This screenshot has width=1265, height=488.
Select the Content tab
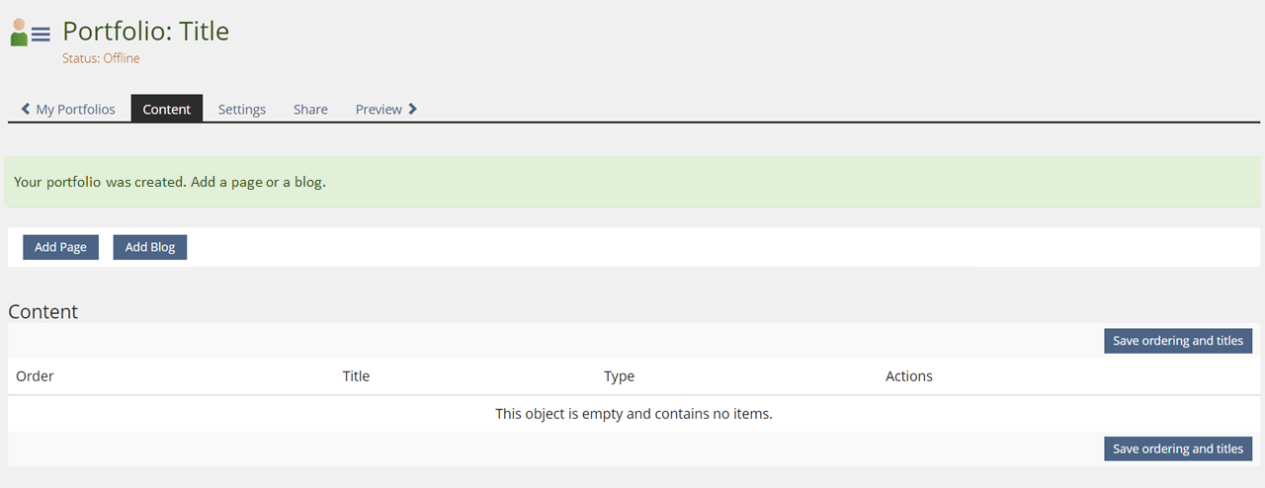click(166, 110)
